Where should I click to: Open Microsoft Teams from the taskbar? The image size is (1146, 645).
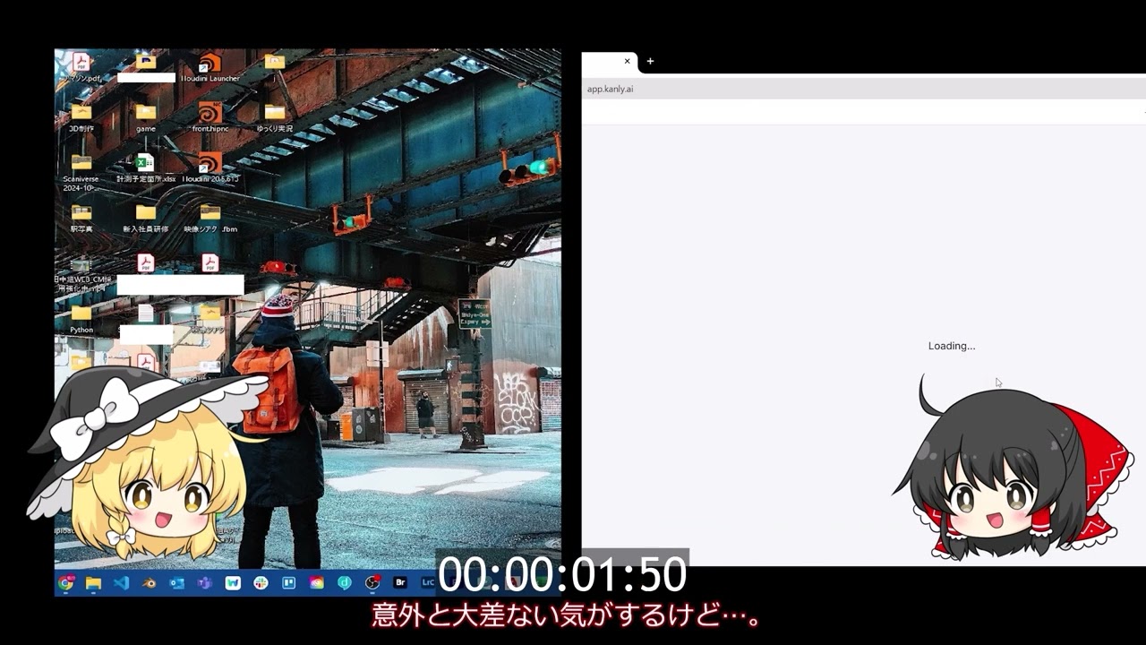(204, 582)
